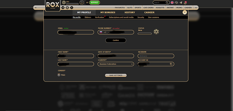The width and height of the screenshot is (233, 111).
Task: Open the phone country code +7 selector
Action: coord(104,32)
